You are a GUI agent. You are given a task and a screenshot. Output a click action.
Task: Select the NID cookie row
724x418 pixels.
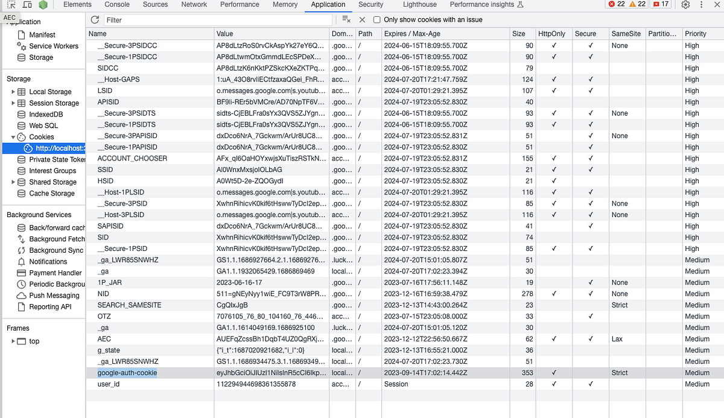(x=405, y=294)
